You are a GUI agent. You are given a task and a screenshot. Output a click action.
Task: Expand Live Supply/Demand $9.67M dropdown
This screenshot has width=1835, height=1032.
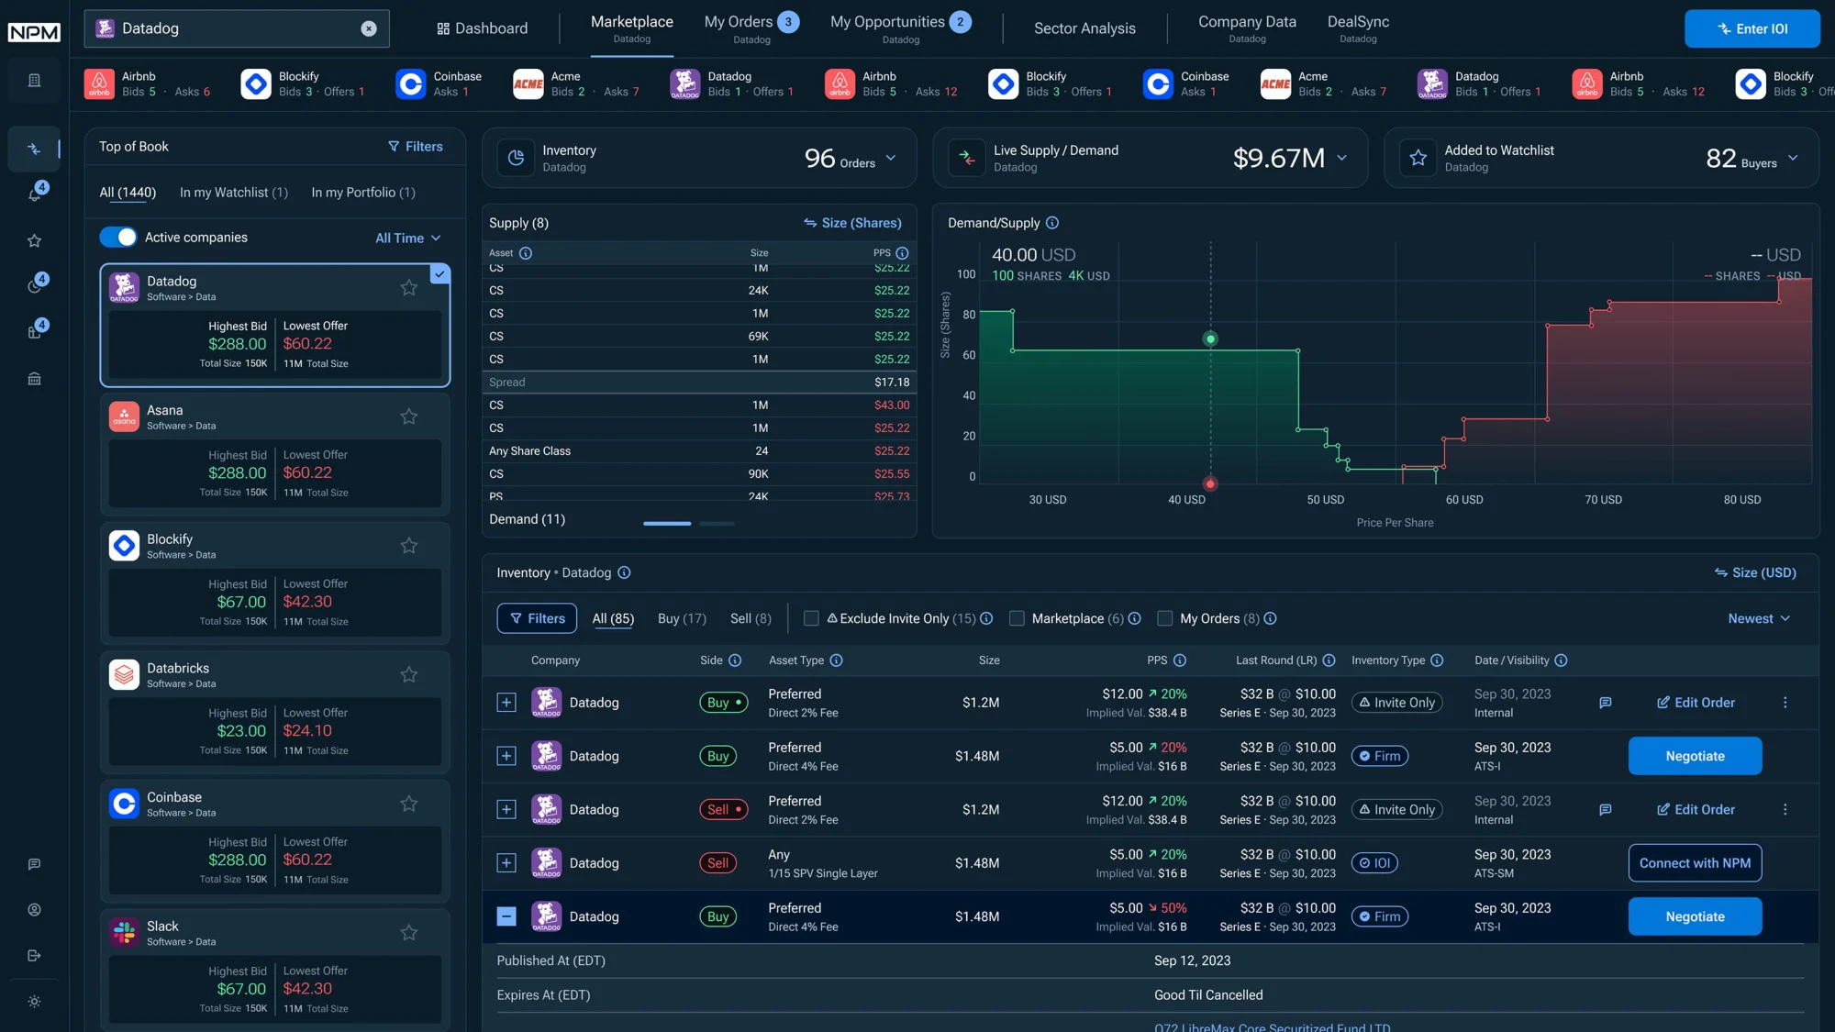pyautogui.click(x=1341, y=159)
